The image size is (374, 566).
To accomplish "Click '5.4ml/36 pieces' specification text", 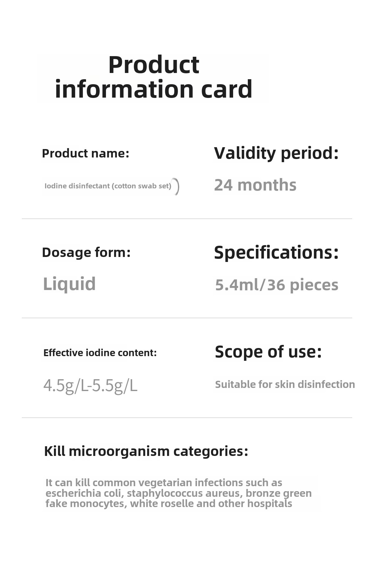I will [x=276, y=285].
